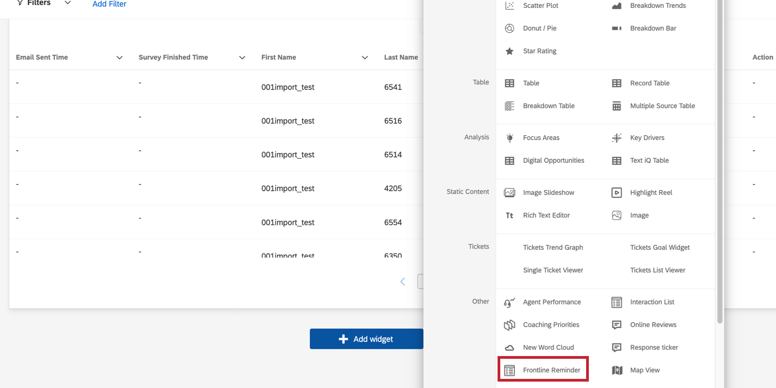Image resolution: width=776 pixels, height=388 pixels.
Task: Open the First Name column chevron
Action: [x=365, y=58]
